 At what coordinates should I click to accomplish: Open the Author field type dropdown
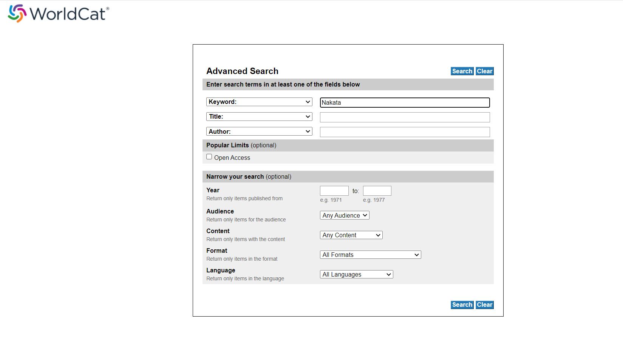(259, 131)
